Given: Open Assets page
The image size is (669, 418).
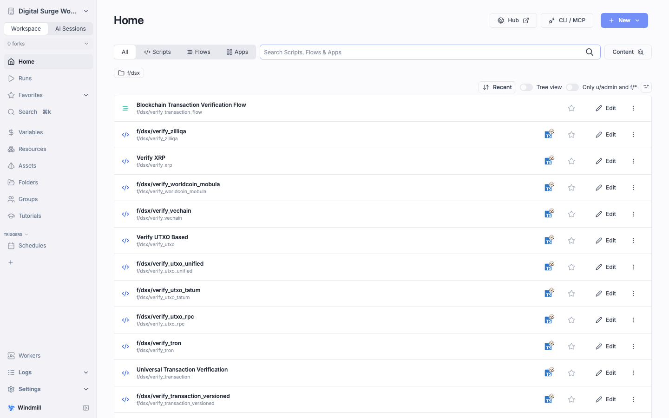Looking at the screenshot, I should [x=48, y=166].
